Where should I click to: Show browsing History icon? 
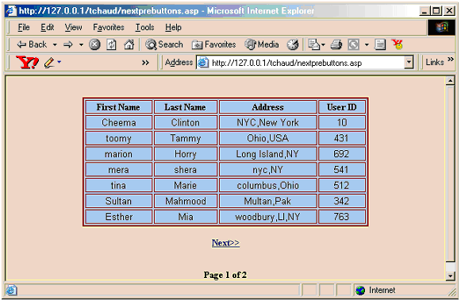coord(293,44)
